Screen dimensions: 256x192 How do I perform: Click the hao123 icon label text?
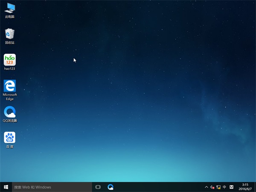[9, 68]
